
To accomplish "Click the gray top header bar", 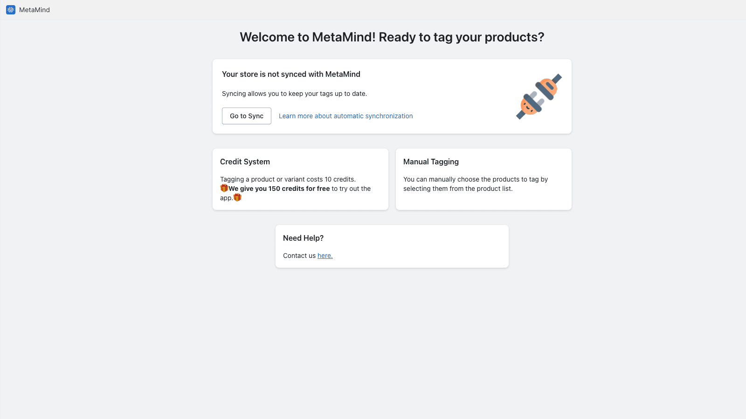I will [373, 9].
